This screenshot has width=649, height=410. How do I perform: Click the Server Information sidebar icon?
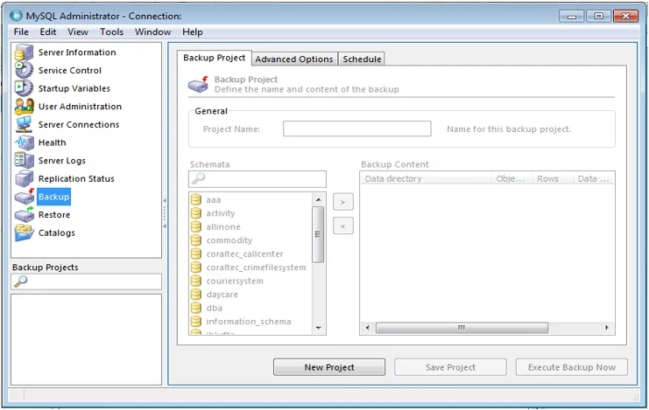(x=24, y=52)
